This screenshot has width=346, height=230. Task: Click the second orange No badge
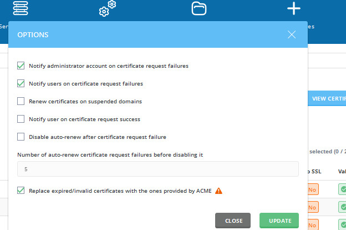(x=313, y=207)
